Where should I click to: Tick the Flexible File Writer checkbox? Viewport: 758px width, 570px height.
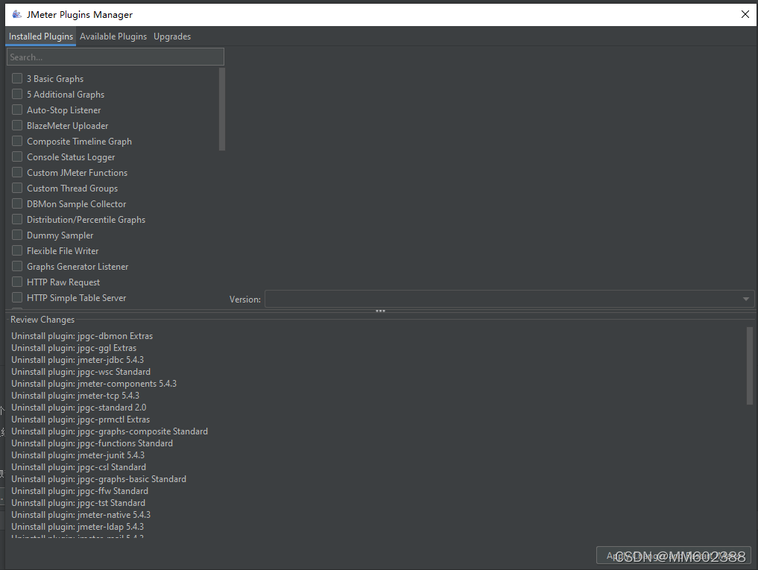point(17,250)
